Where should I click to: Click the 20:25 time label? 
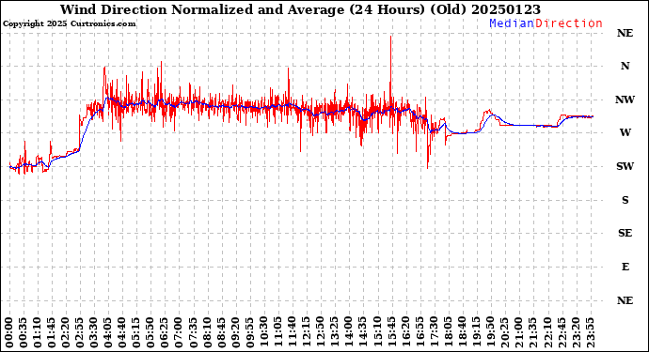504,333
